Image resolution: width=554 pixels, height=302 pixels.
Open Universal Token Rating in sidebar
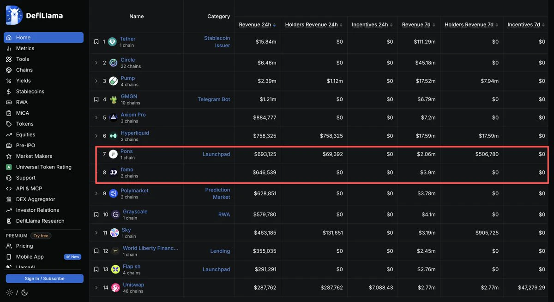(x=43, y=167)
